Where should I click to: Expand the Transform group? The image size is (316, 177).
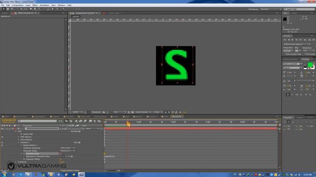[x=16, y=162]
